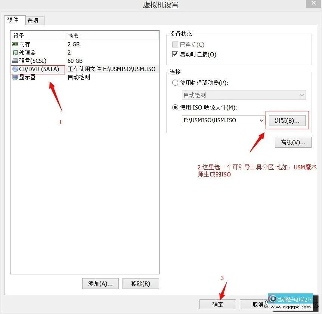
Task: Click the 摘要 summary column header
Action: point(73,36)
